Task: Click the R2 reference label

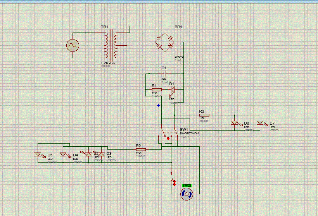Action: tap(138, 146)
